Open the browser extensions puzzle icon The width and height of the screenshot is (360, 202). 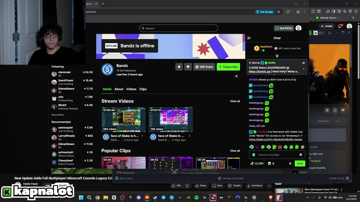[288, 12]
